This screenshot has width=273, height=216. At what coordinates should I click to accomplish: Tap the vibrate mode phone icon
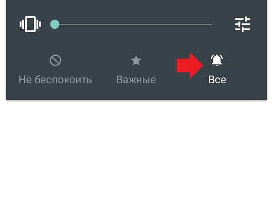click(x=30, y=24)
